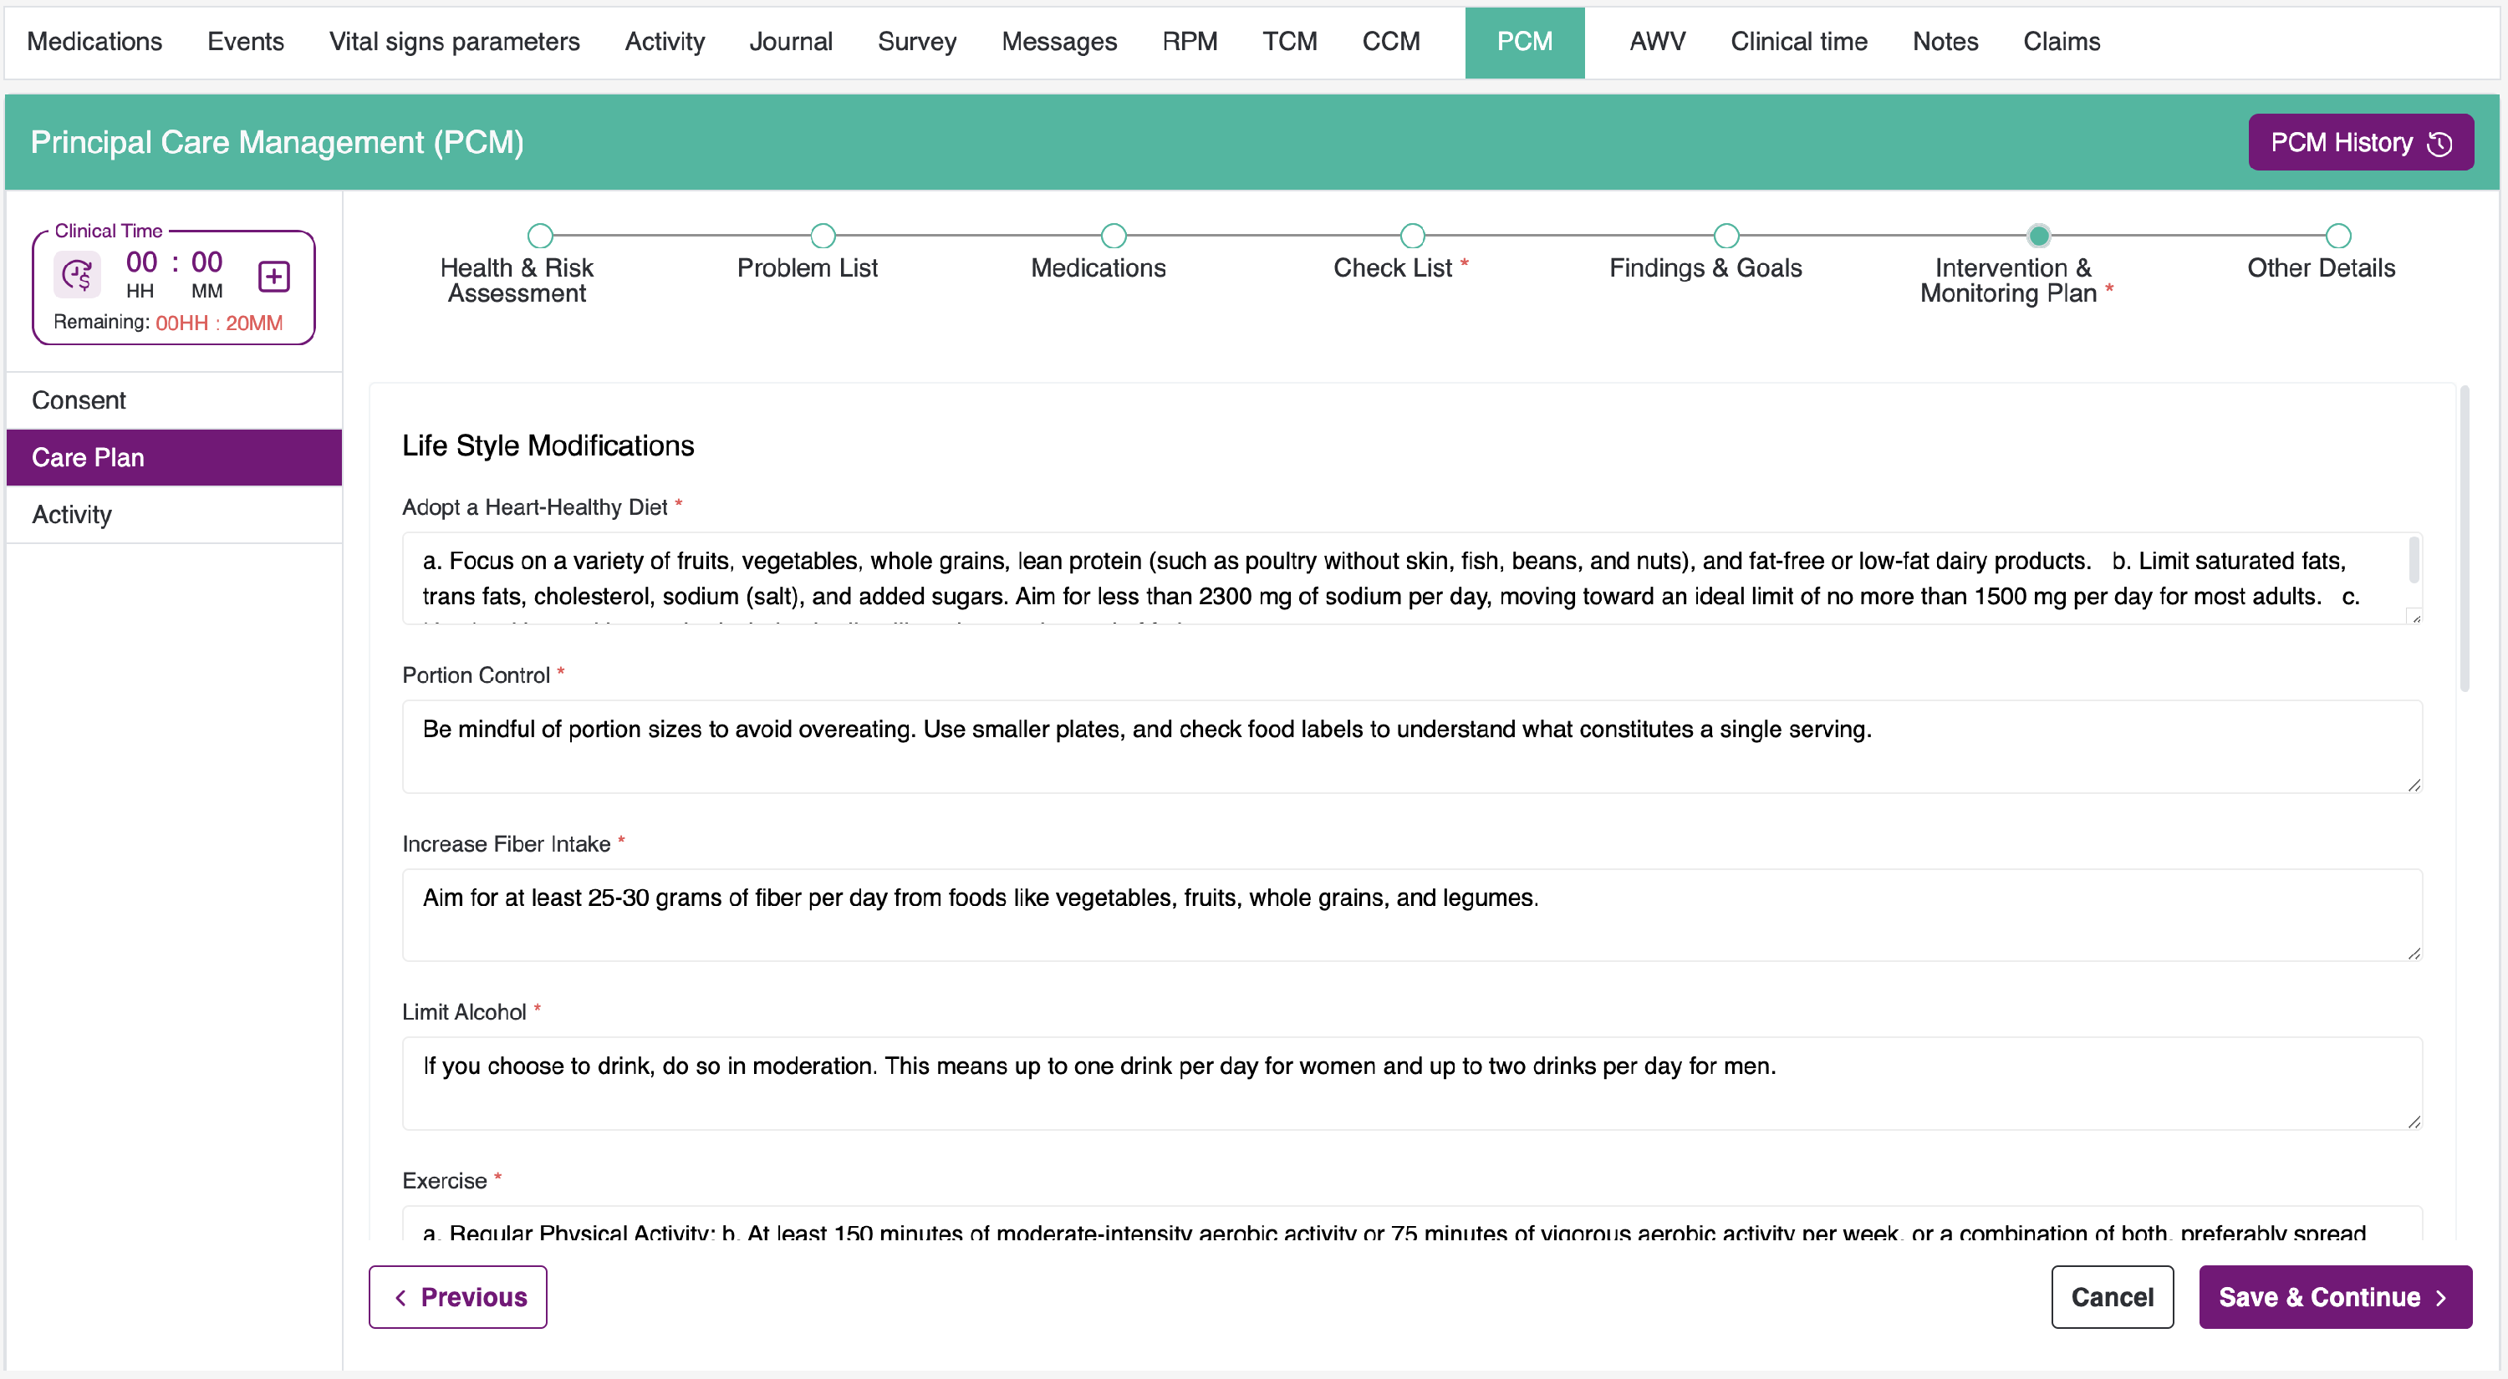2508x1379 pixels.
Task: Select the Other Details step circle
Action: (x=2337, y=236)
